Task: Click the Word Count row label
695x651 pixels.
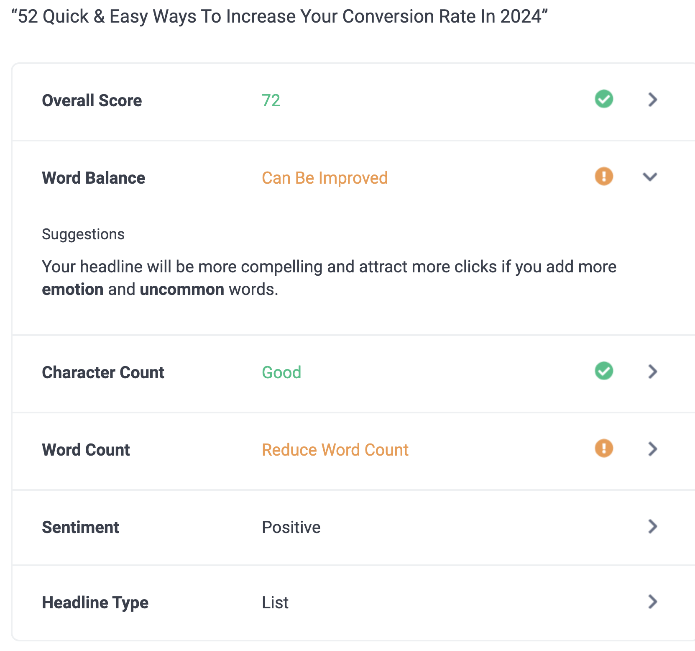Action: click(x=86, y=450)
